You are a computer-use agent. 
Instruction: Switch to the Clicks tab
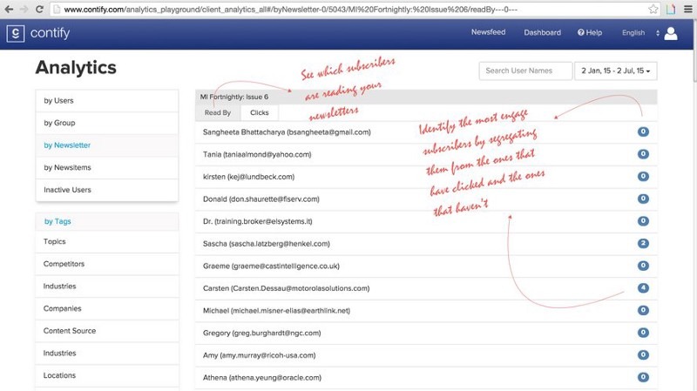[x=260, y=113]
